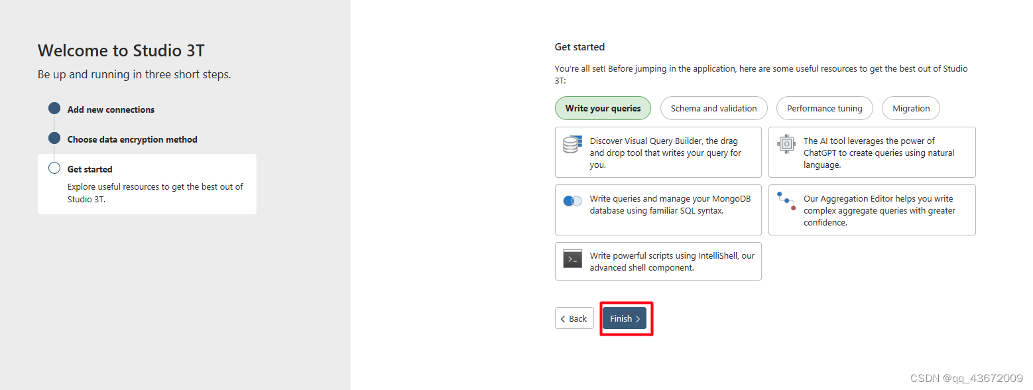
Task: Click the data encryption step circle
Action: (54, 138)
